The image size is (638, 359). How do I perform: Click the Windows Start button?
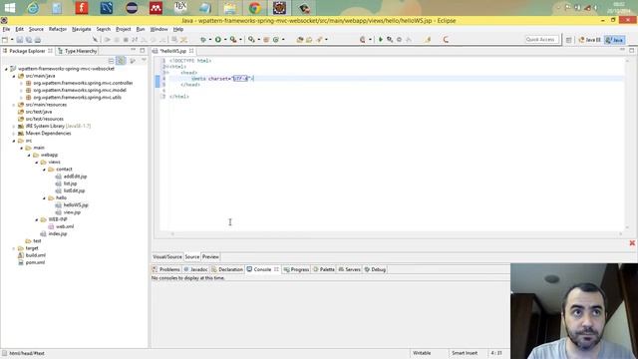coord(9,8)
